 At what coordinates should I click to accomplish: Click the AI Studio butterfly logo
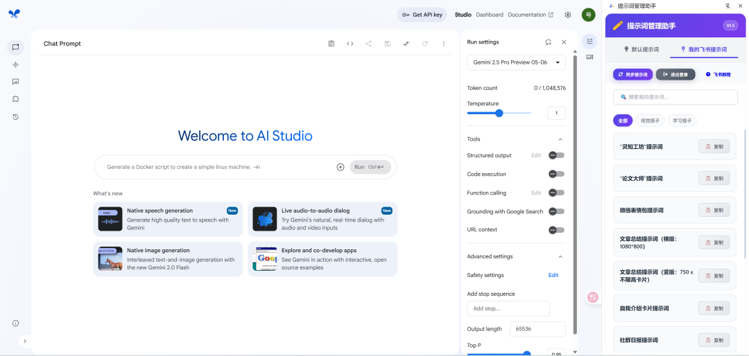pyautogui.click(x=15, y=14)
